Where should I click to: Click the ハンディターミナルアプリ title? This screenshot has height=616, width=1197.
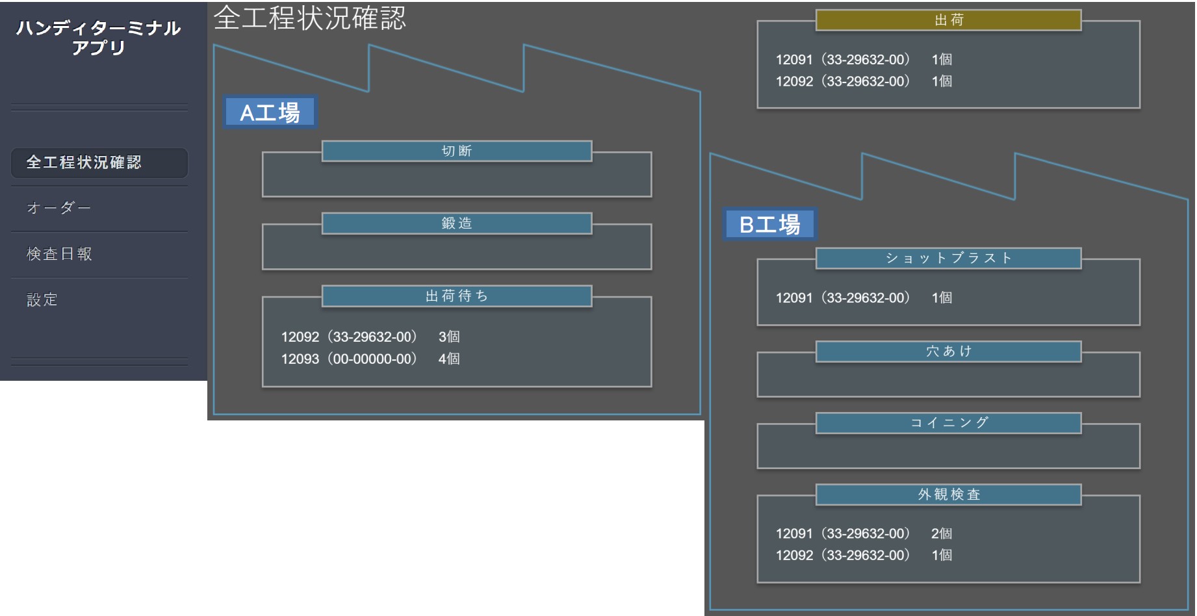pyautogui.click(x=99, y=38)
